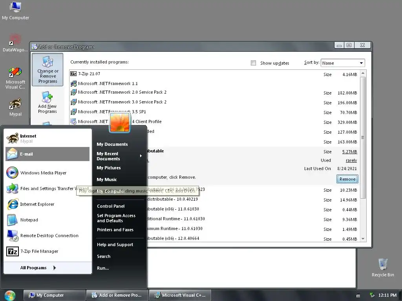This screenshot has width=402, height=301.
Task: Open Printers and Faxes
Action: (115, 230)
